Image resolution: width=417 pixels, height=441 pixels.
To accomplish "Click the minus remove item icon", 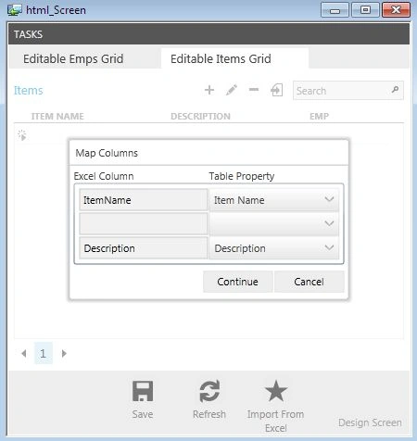I will coord(254,90).
